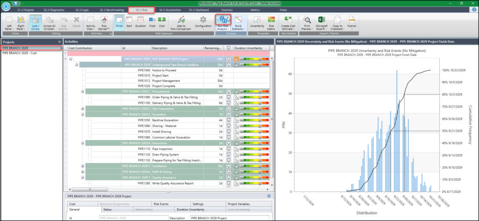The image size is (479, 221).
Task: Switch to the S2 // Logic tab
Action: coord(82,10)
